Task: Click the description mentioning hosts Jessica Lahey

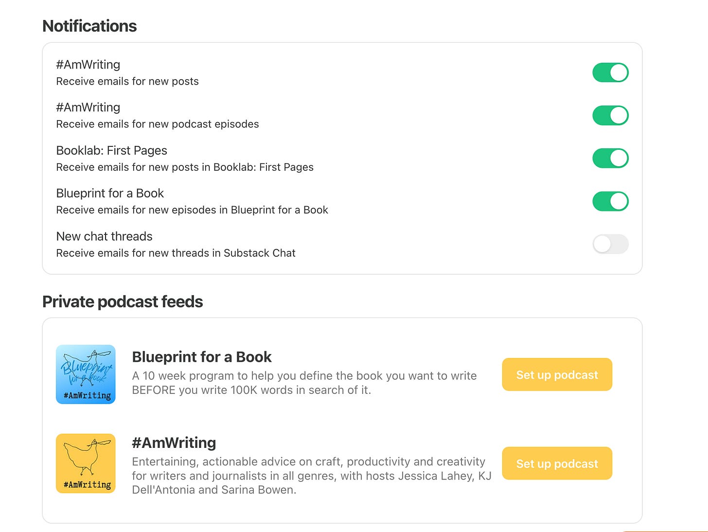Action: (312, 476)
